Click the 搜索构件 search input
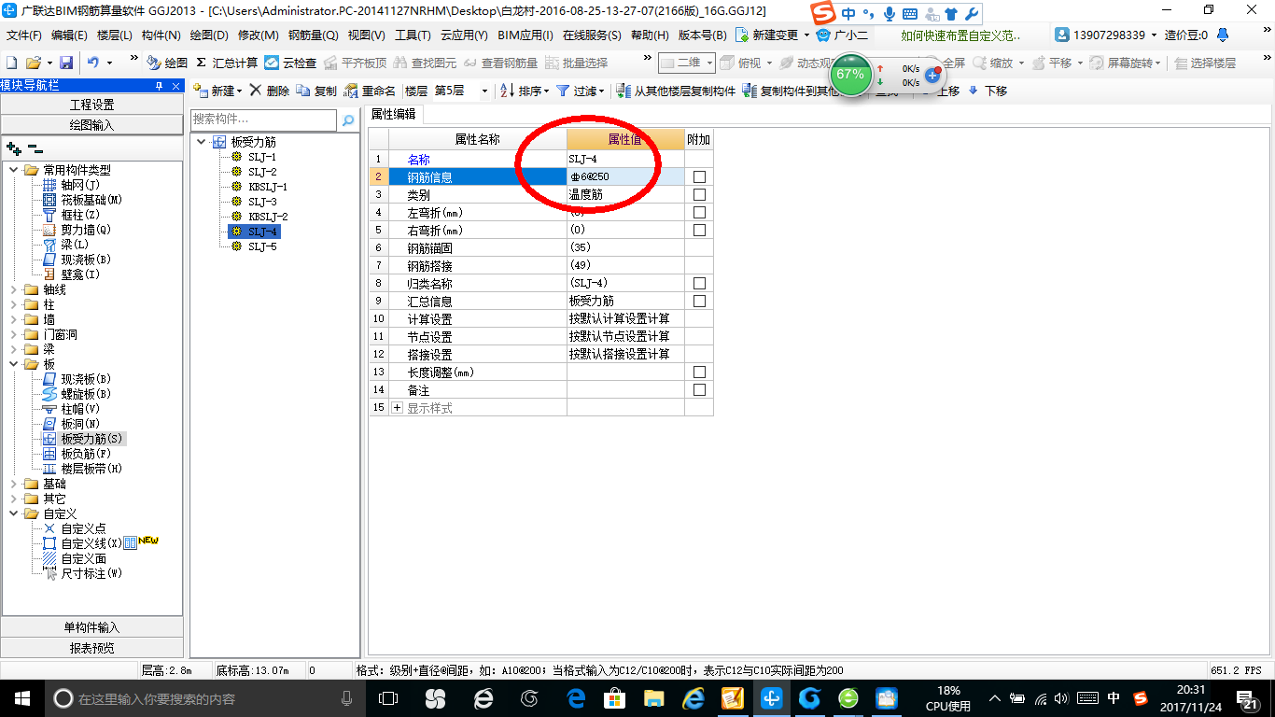The image size is (1275, 717). pos(263,119)
